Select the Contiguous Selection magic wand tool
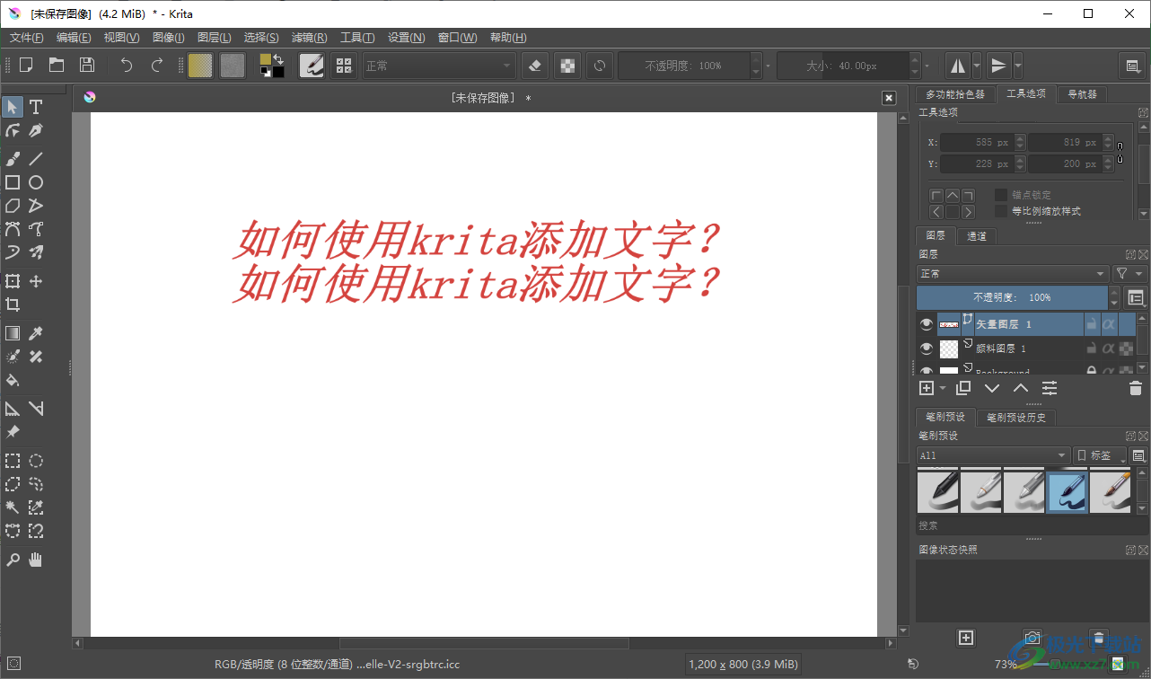Screen dimensions: 1151x679 coord(13,507)
